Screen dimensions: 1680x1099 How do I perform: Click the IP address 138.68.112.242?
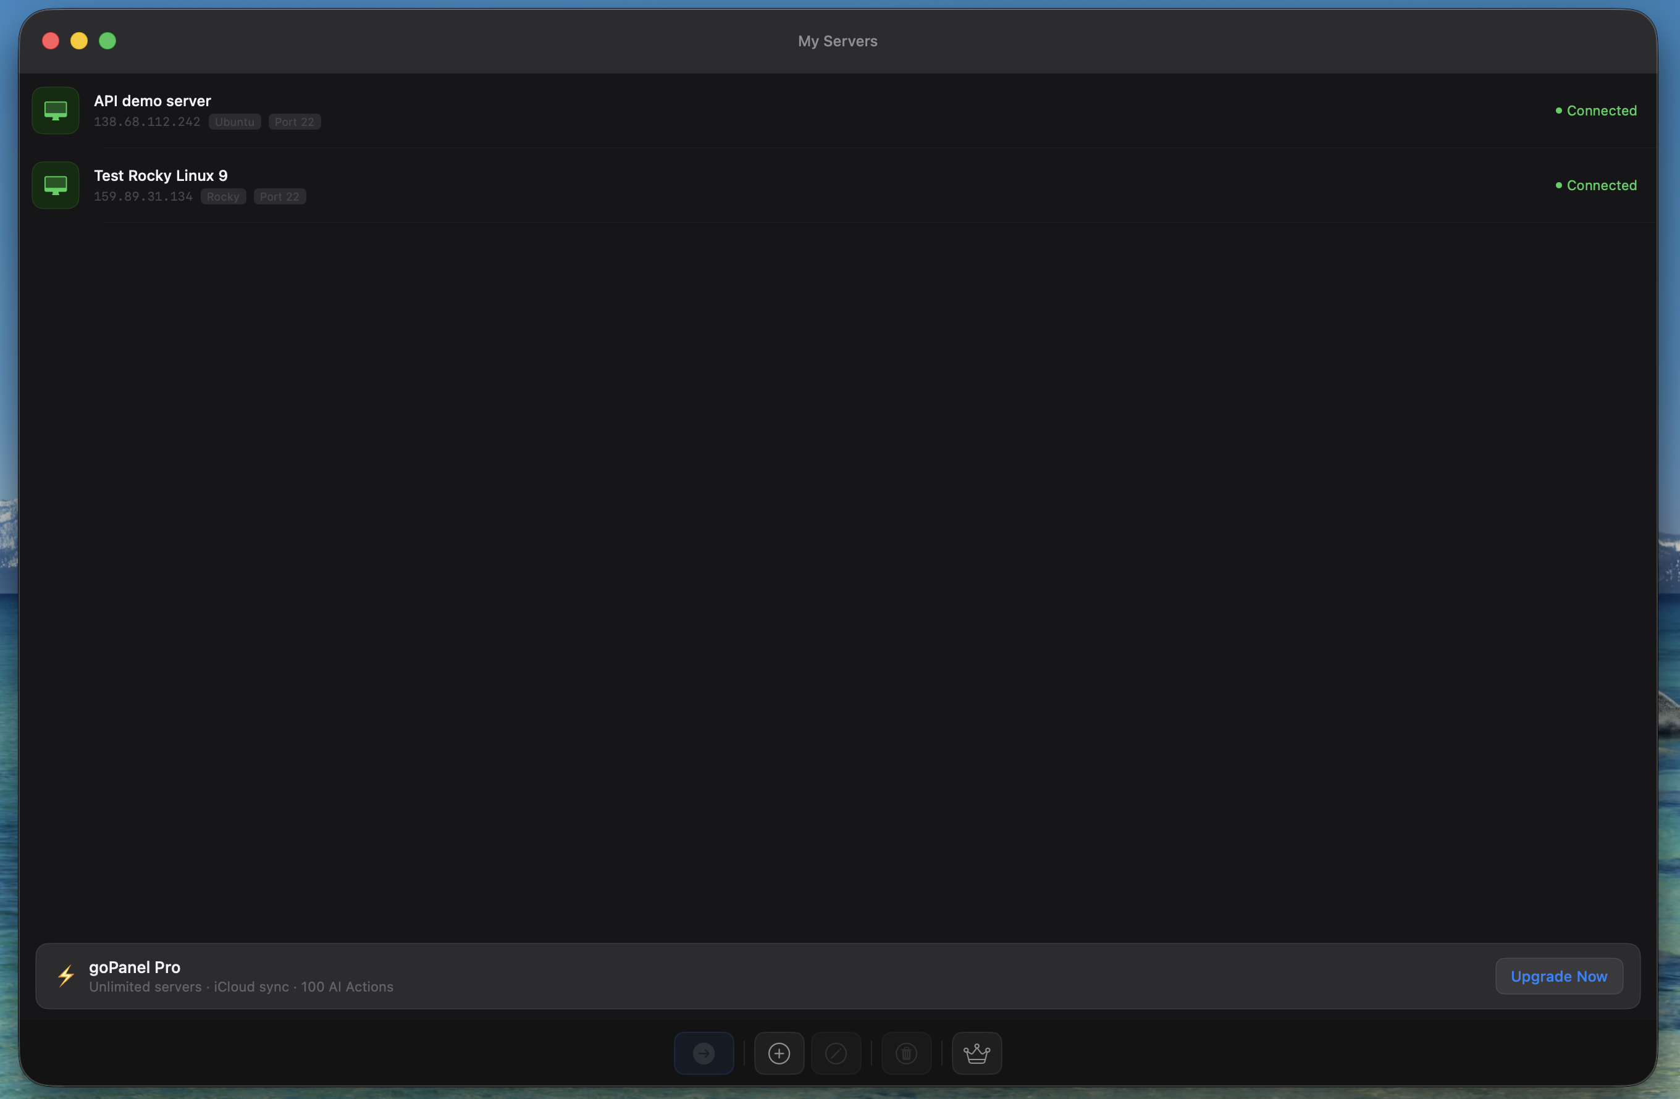pos(146,122)
